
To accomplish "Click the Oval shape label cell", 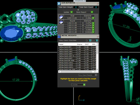I will coord(72,16).
